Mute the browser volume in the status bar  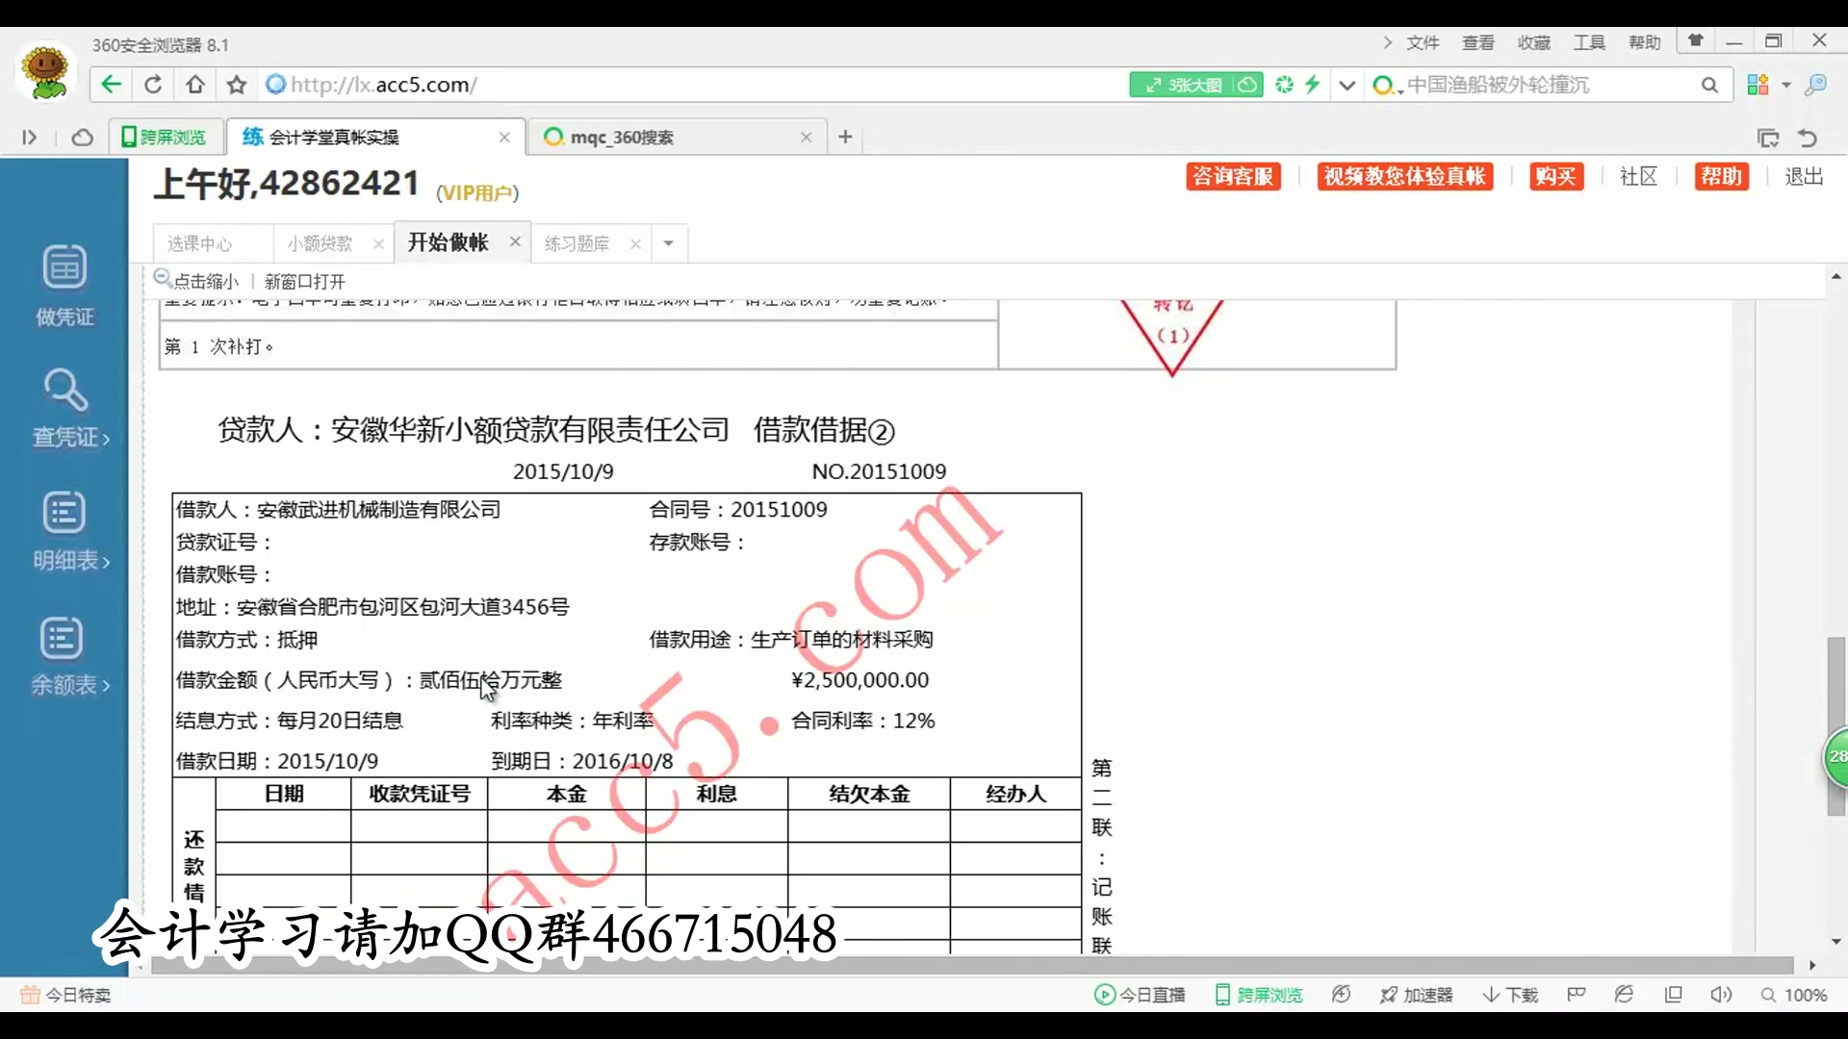tap(1722, 995)
